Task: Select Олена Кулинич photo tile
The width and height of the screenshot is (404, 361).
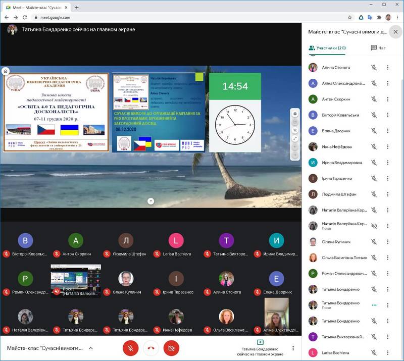Action: coord(126,279)
